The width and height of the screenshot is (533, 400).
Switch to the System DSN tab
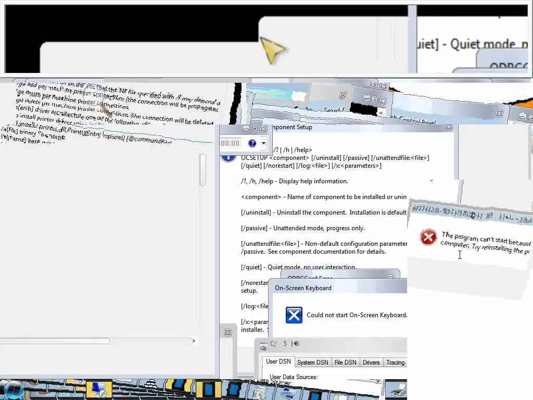(x=313, y=362)
